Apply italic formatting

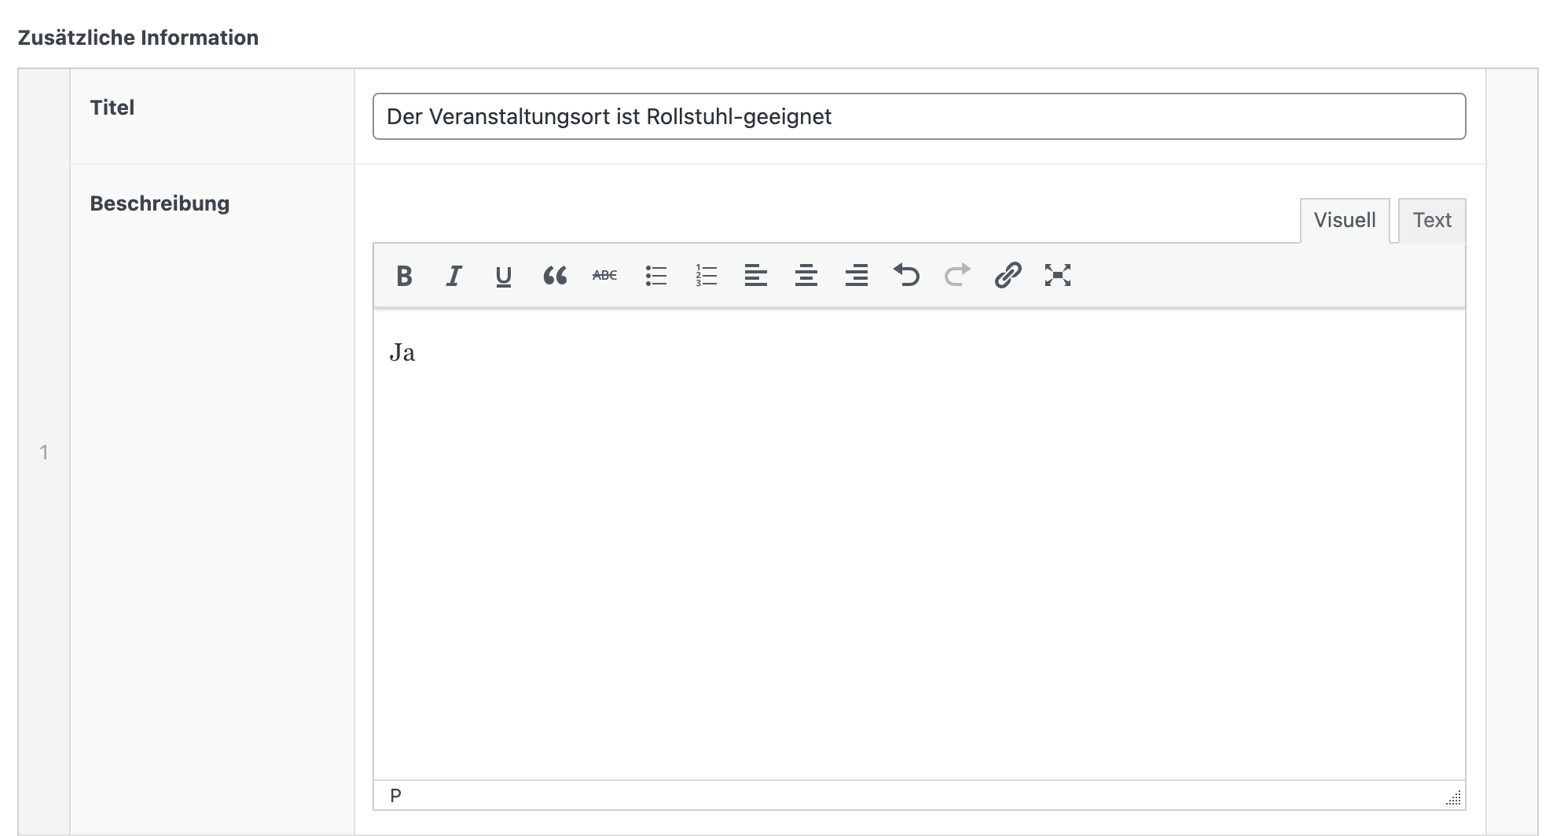[x=453, y=276]
